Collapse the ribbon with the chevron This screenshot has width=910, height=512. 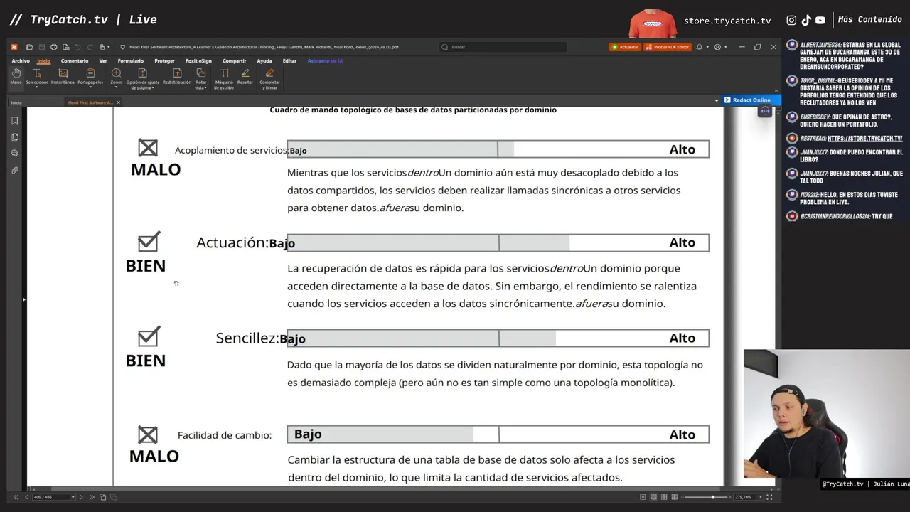(x=776, y=90)
